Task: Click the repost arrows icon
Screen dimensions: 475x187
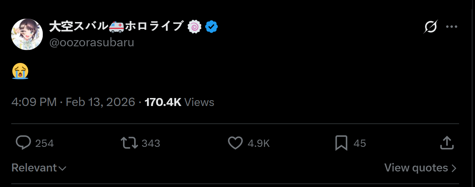Action: click(129, 143)
